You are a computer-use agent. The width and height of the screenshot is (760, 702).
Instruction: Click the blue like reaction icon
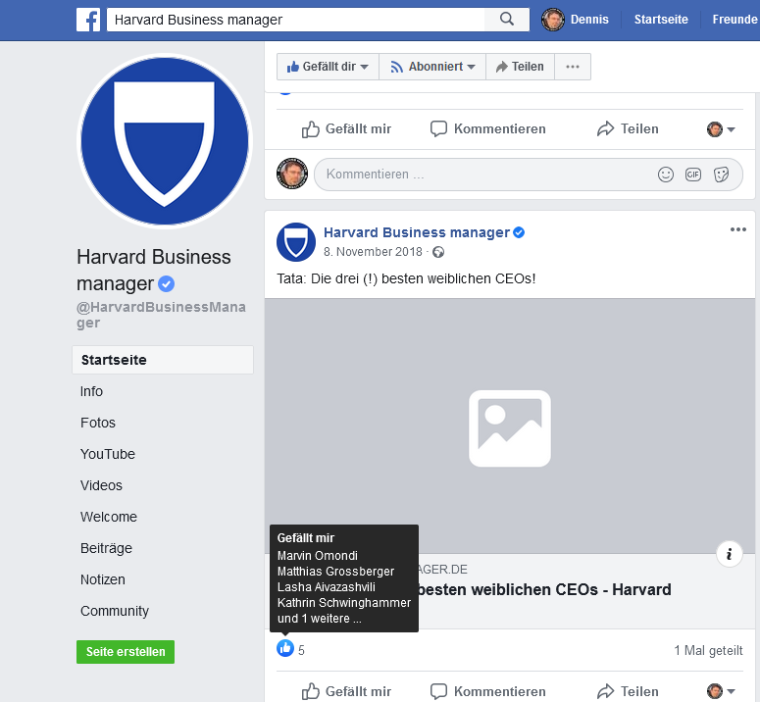pyautogui.click(x=285, y=648)
